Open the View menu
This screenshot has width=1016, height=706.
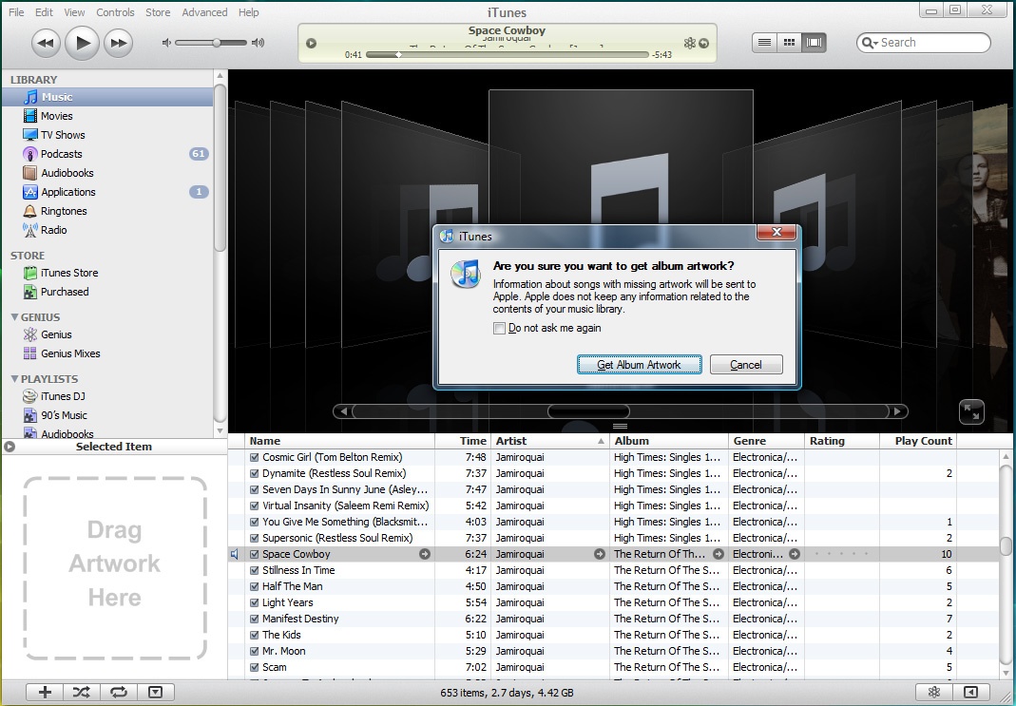pyautogui.click(x=74, y=12)
